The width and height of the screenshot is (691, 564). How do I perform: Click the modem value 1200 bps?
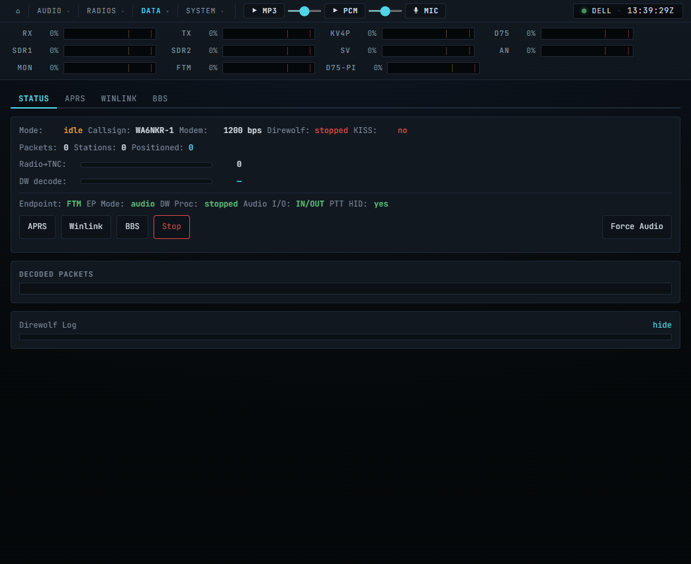242,130
